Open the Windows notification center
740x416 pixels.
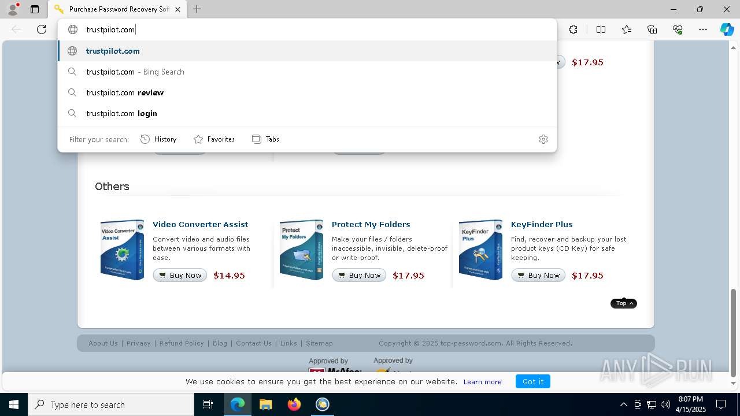pos(721,404)
